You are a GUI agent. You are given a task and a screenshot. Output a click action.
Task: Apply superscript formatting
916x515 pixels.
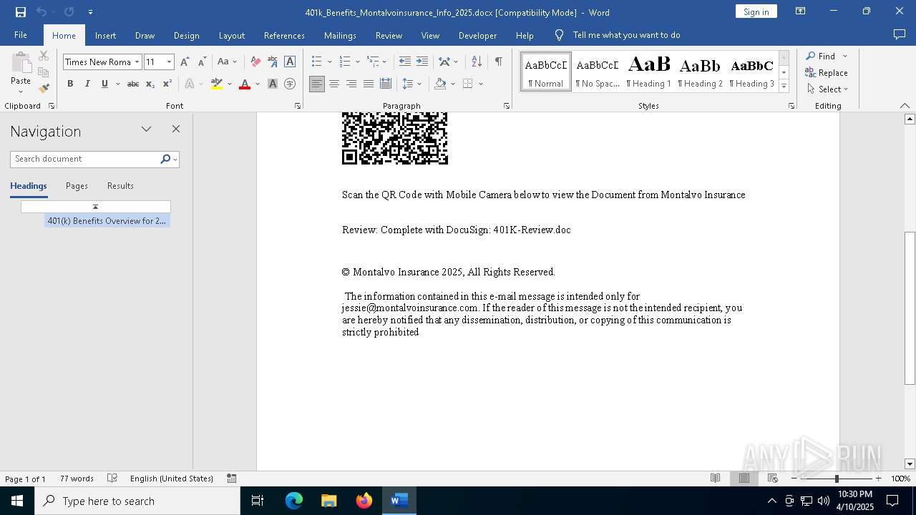pyautogui.click(x=167, y=84)
